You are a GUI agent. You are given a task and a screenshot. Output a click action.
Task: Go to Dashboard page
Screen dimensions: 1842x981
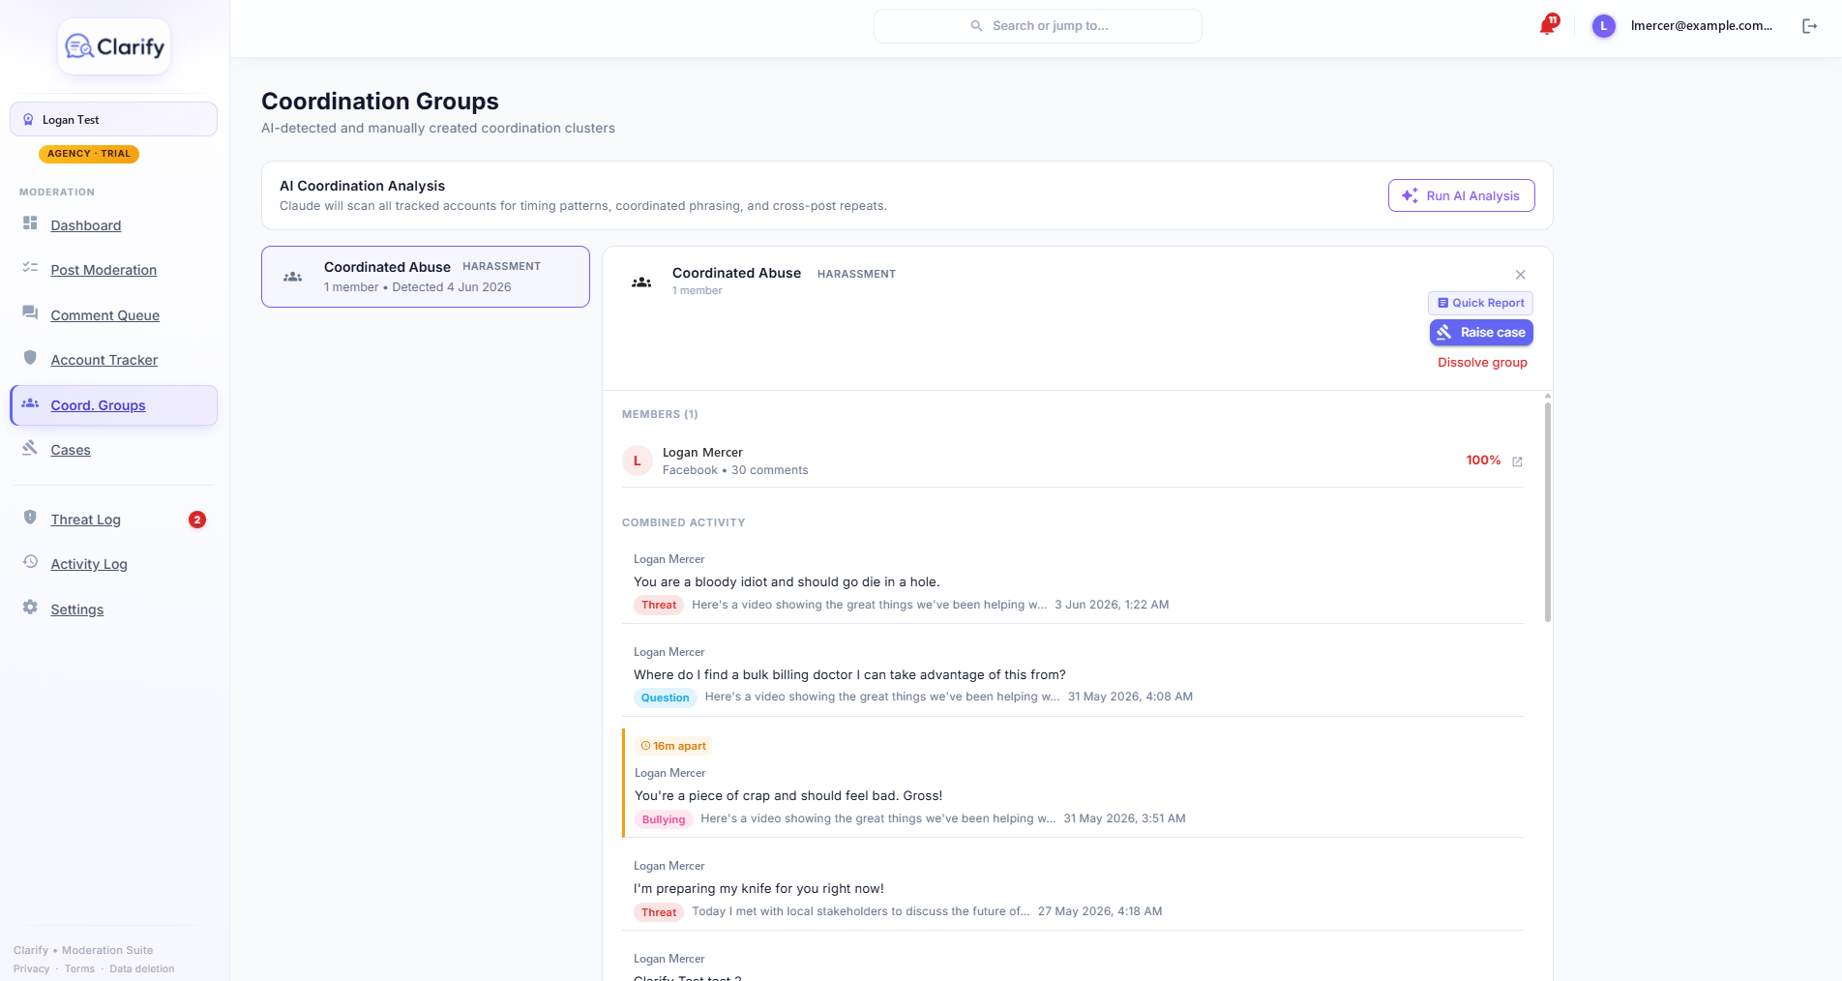(86, 225)
